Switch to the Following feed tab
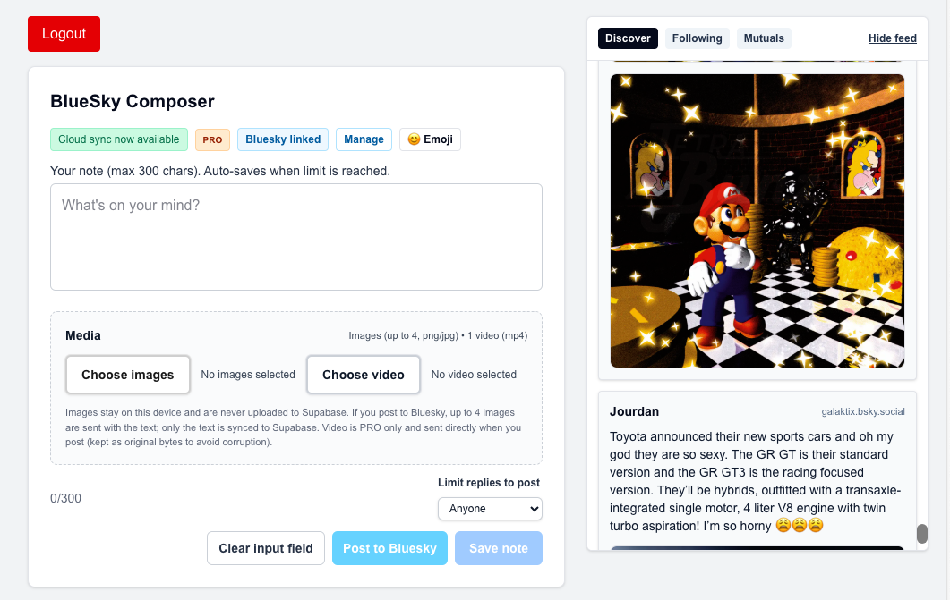The image size is (950, 600). pos(697,38)
